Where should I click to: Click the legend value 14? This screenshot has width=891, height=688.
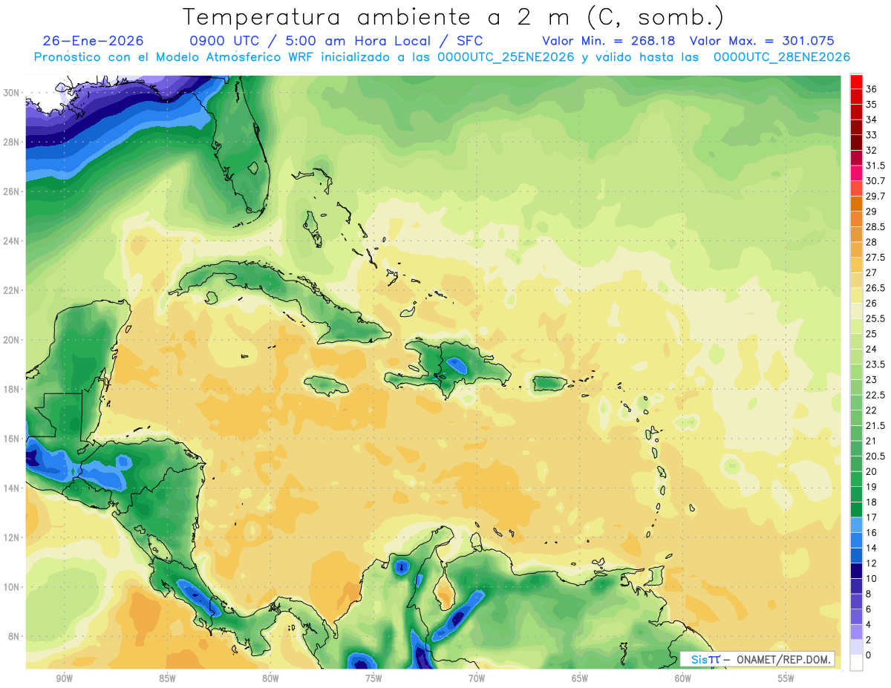pos(872,548)
